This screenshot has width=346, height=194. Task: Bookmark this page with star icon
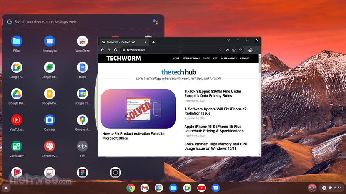coord(240,50)
